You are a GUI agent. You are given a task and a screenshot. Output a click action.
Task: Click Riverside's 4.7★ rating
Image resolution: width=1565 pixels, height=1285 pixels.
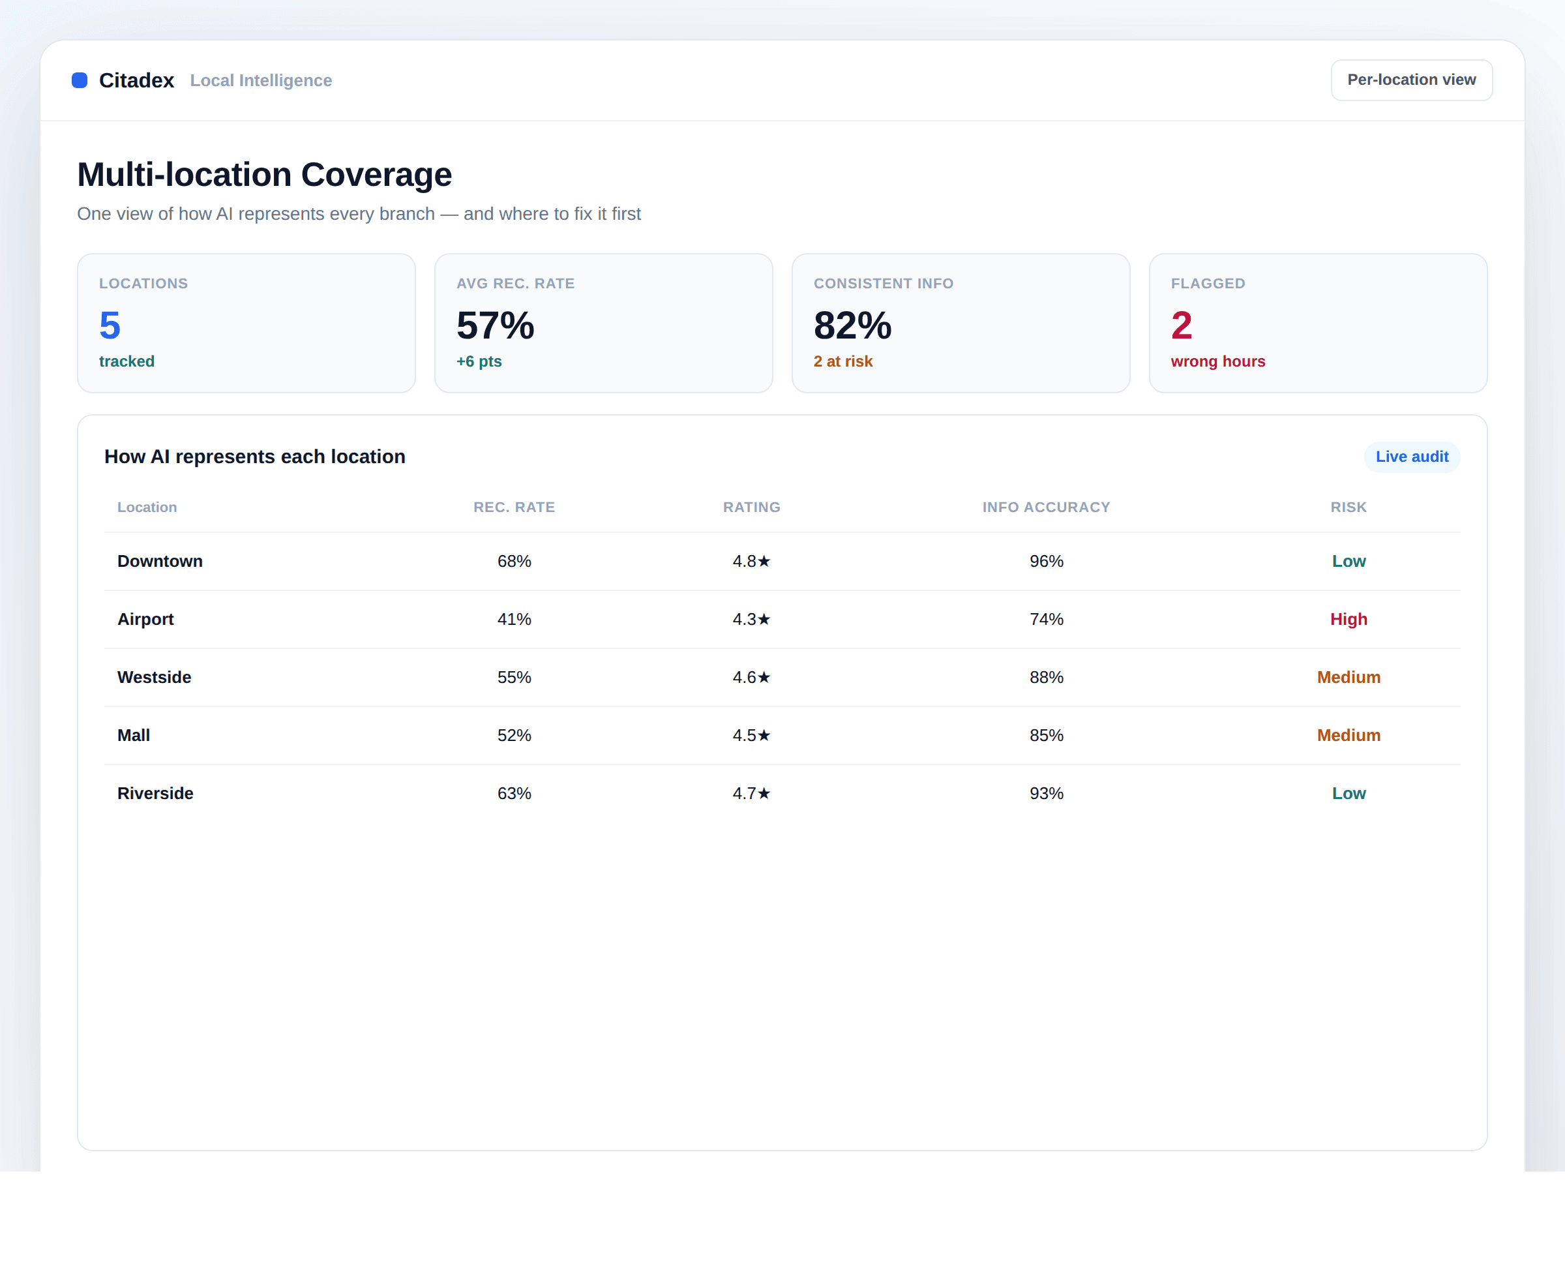click(x=752, y=793)
